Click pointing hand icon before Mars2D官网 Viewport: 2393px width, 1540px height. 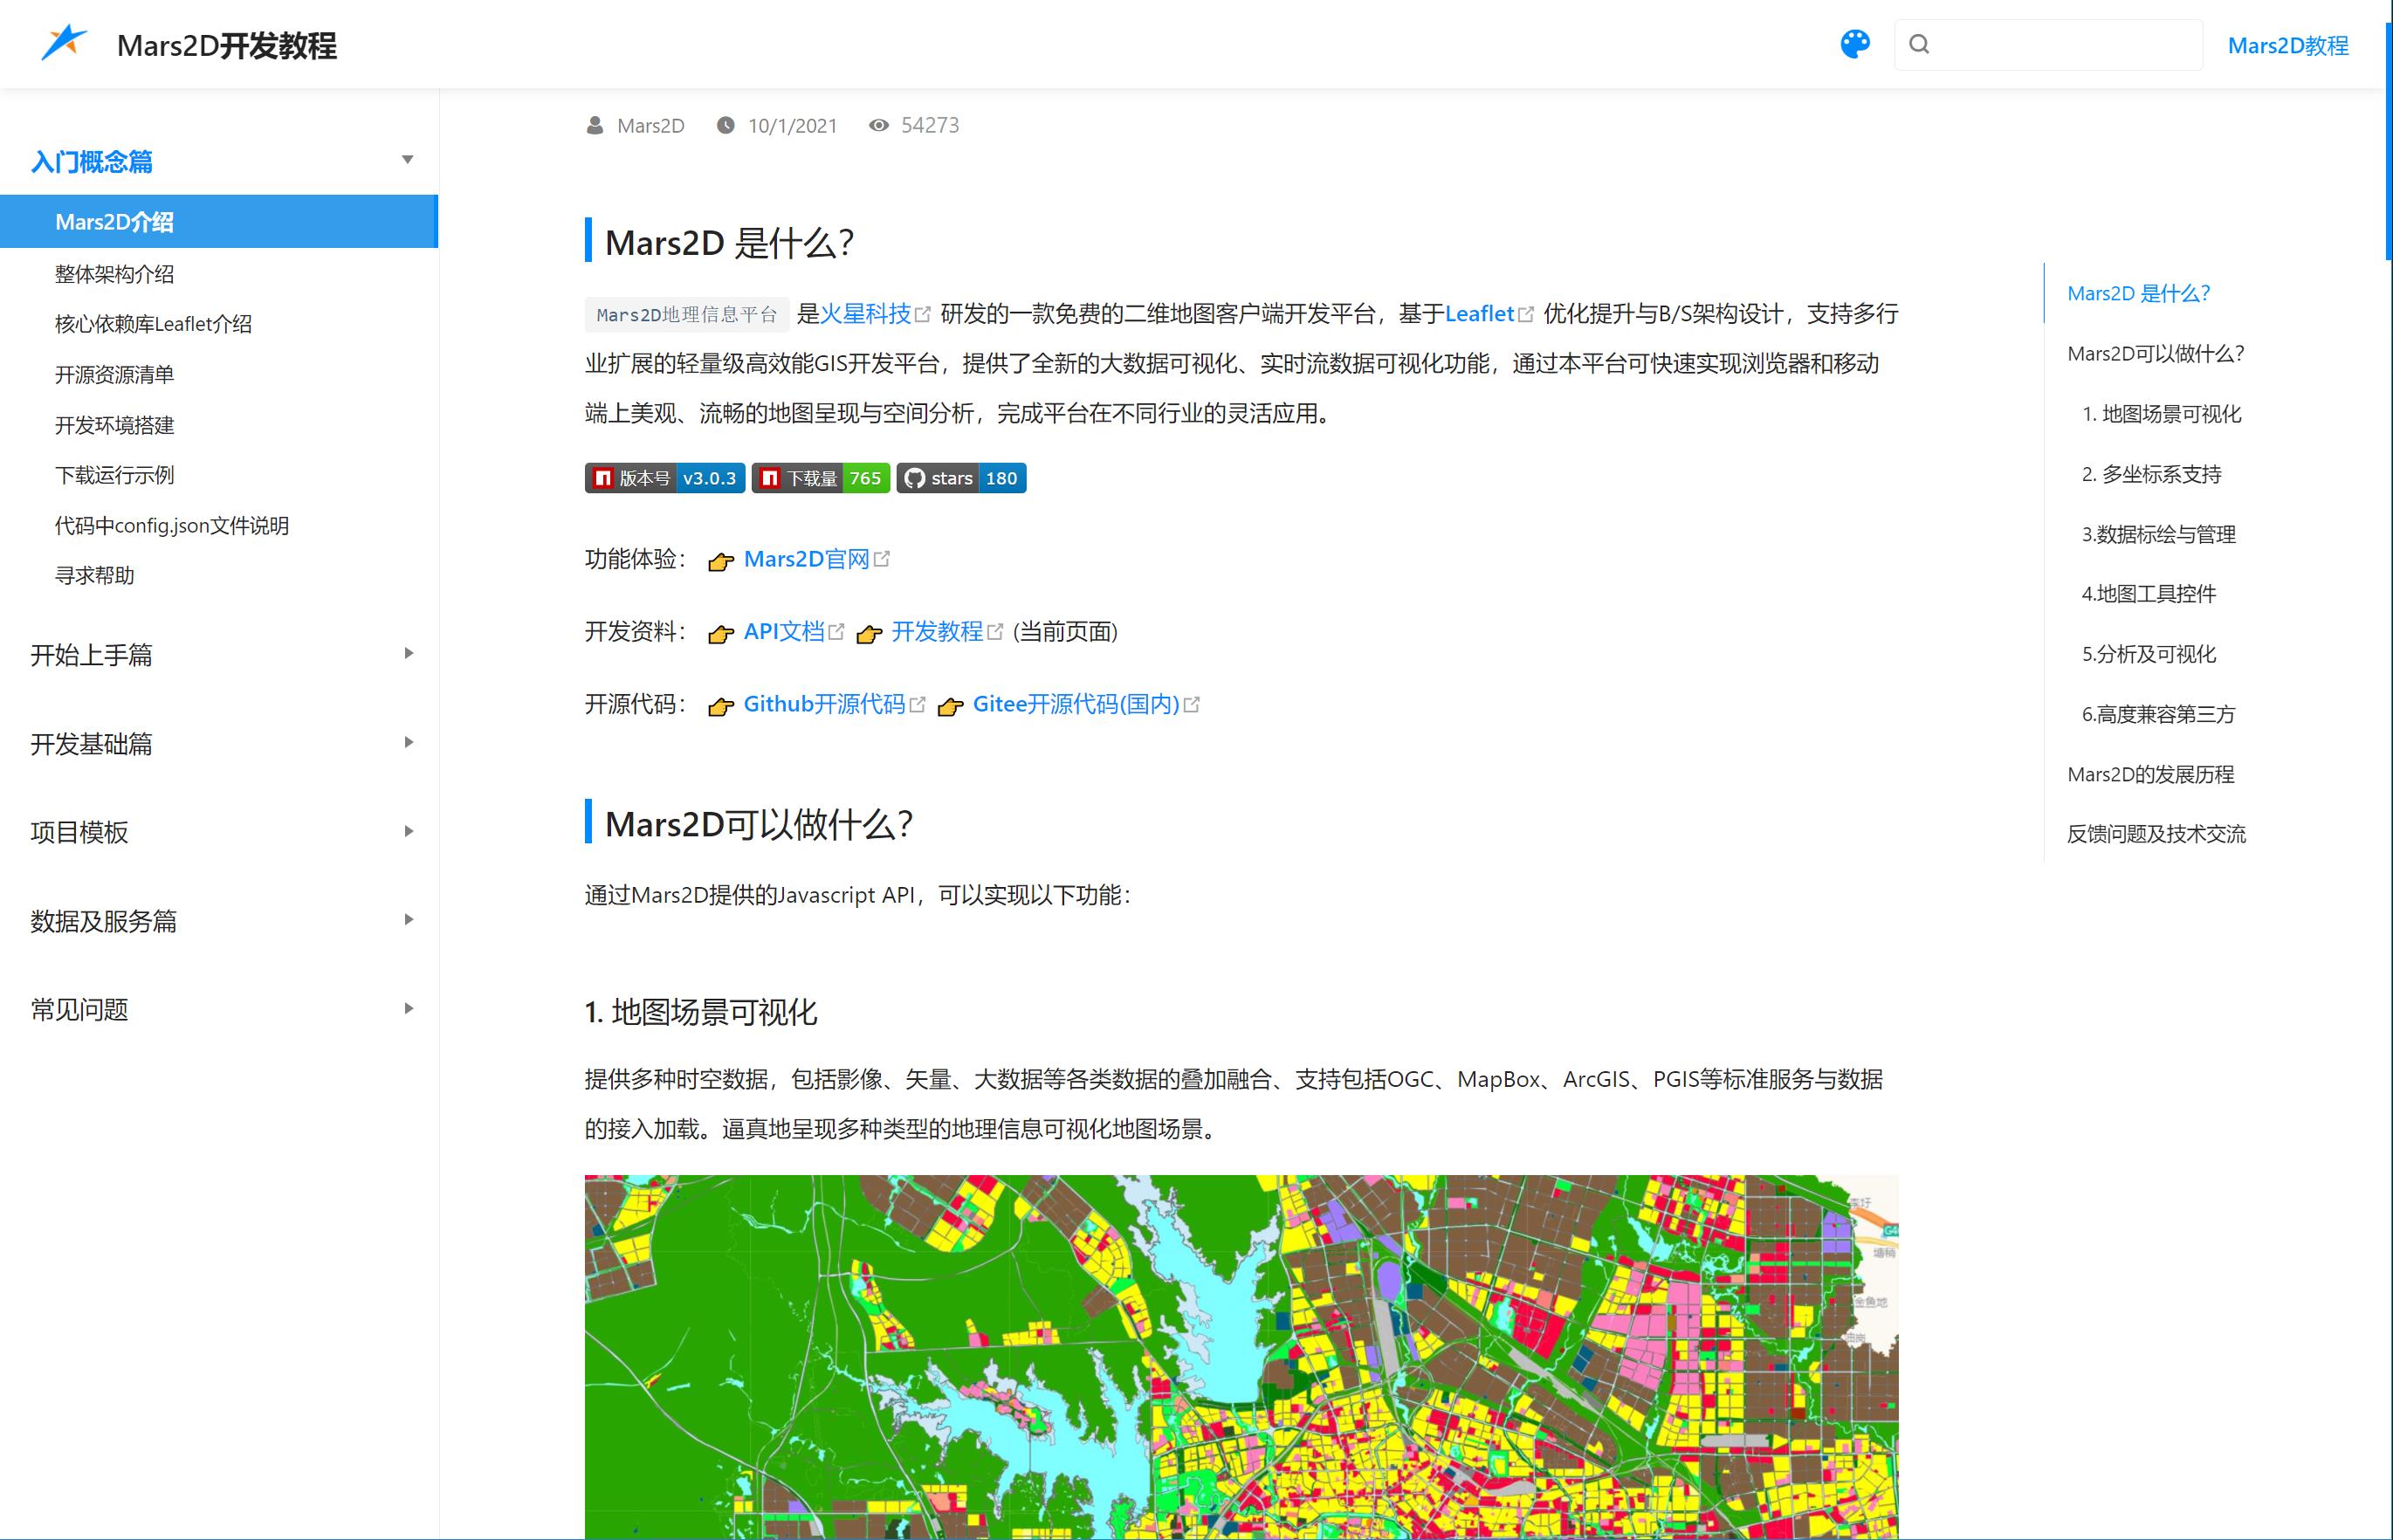click(x=721, y=561)
